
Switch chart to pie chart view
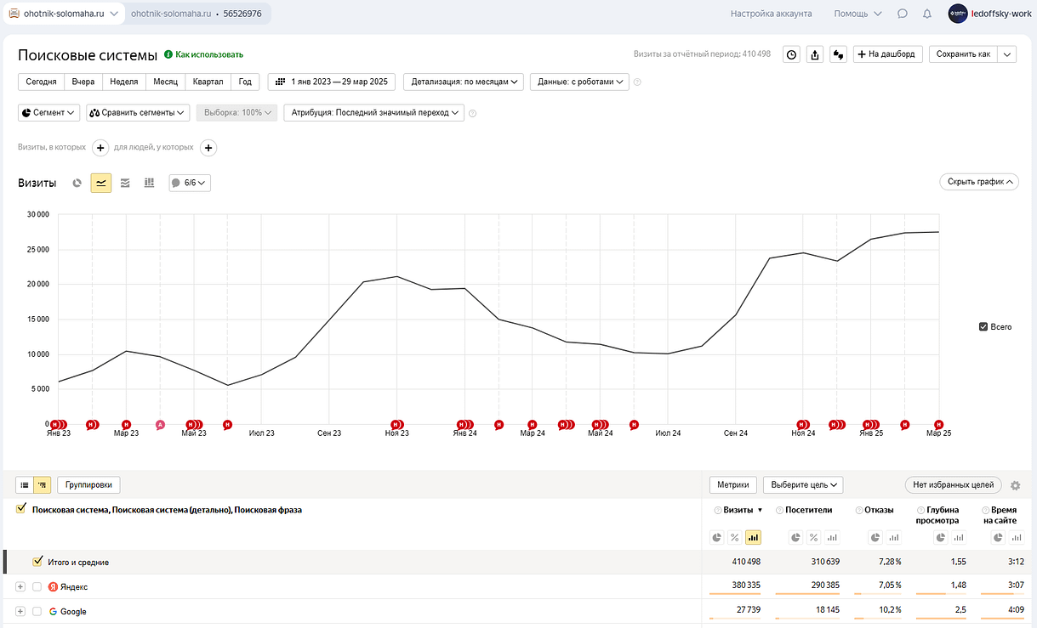tap(77, 183)
